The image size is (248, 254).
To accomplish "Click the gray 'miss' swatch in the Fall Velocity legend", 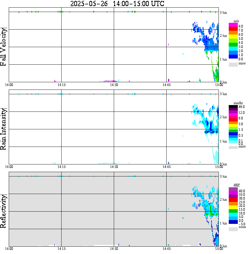I will click(233, 64).
